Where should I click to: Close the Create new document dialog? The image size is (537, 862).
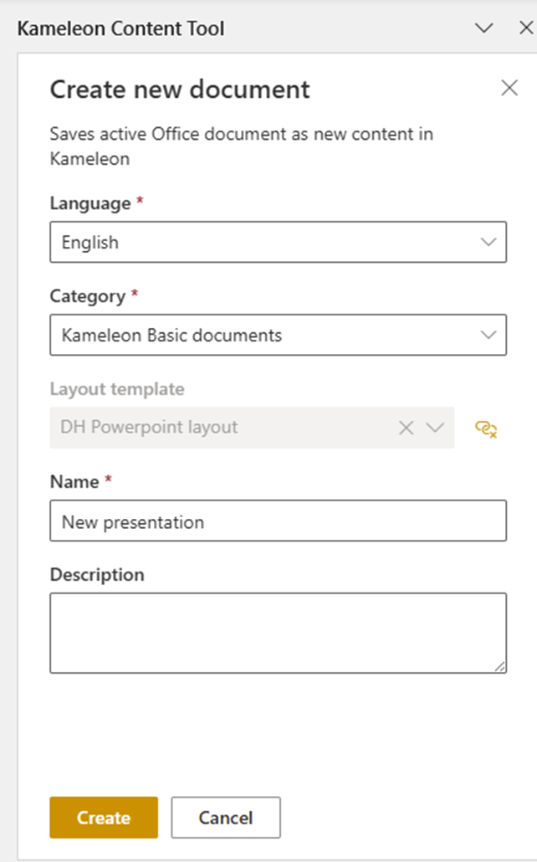point(509,88)
